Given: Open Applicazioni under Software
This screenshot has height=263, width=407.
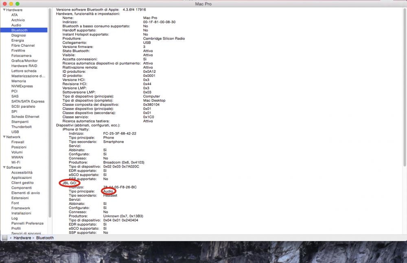Looking at the screenshot, I should click(x=22, y=178).
